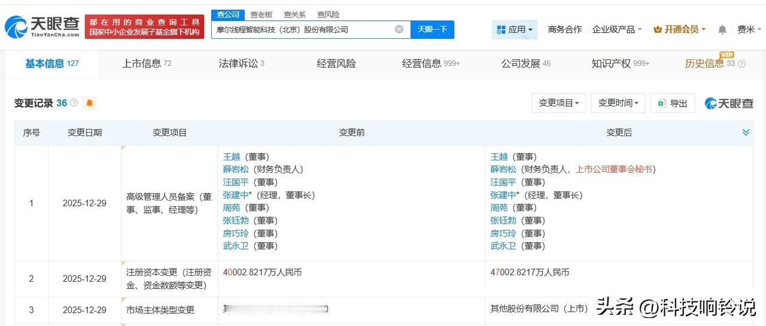Open 周苑 link in 变更后 column

tap(498, 208)
